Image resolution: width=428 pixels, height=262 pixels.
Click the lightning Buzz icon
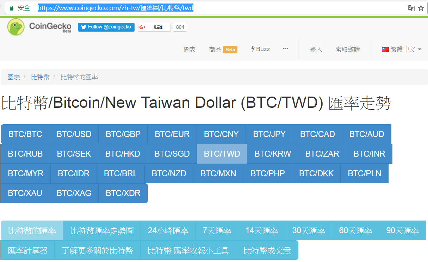pos(253,49)
